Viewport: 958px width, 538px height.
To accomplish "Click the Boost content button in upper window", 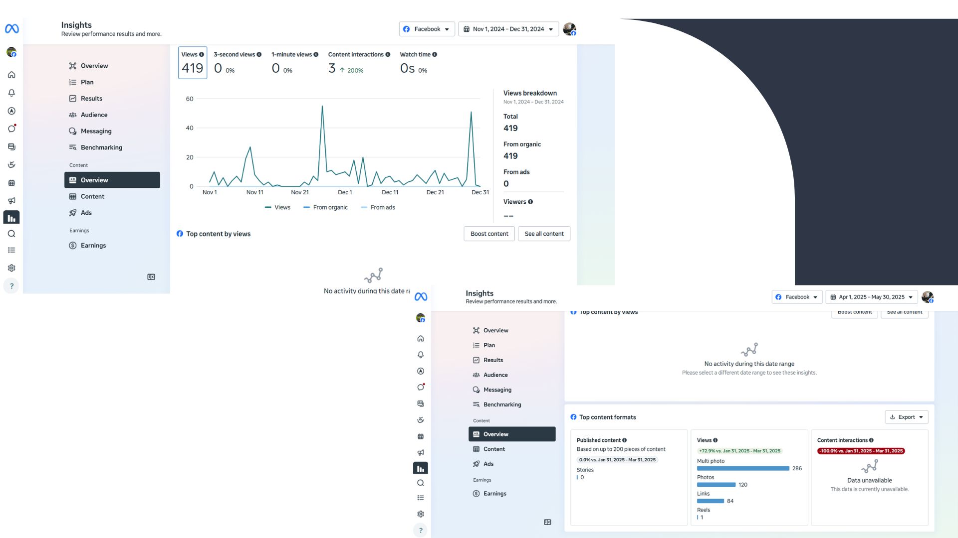I will point(489,234).
